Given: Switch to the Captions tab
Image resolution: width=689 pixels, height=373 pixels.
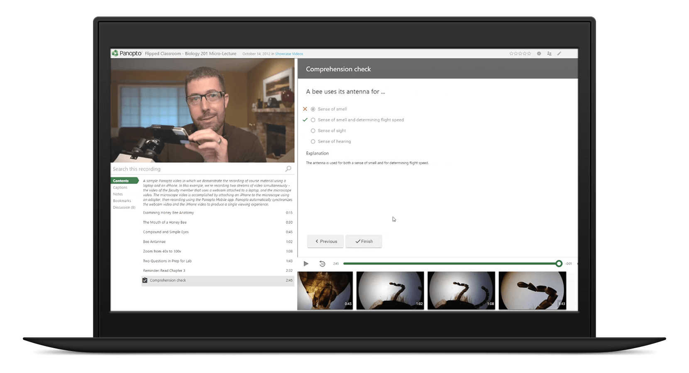Looking at the screenshot, I should click(x=120, y=187).
